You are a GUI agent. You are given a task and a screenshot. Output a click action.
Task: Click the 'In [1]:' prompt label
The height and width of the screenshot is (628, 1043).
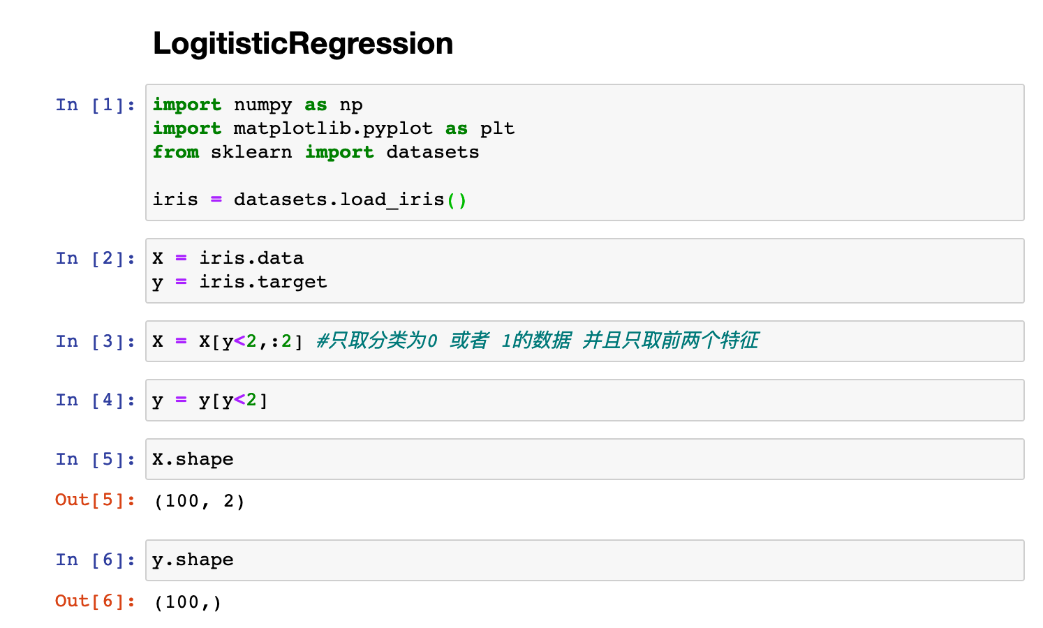click(96, 105)
